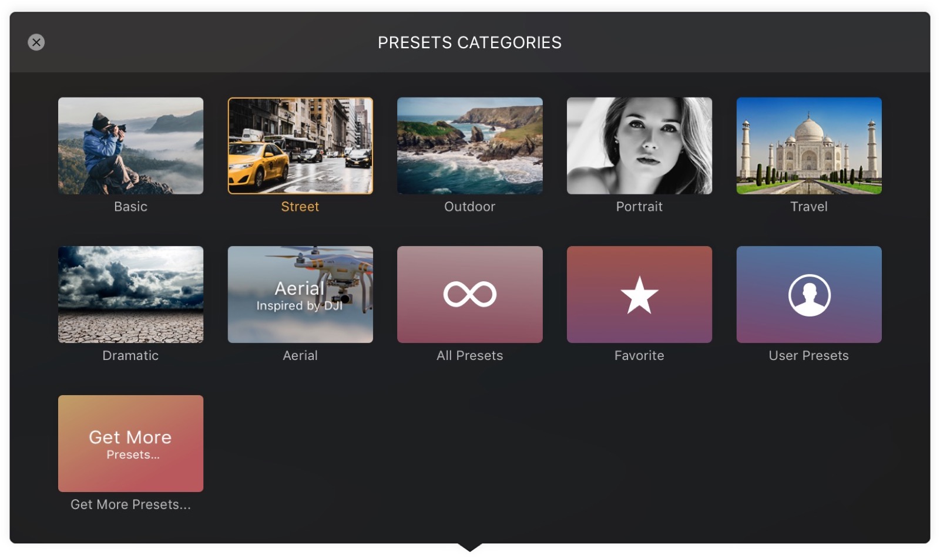Click the Street category label
The image size is (940, 559).
click(300, 207)
